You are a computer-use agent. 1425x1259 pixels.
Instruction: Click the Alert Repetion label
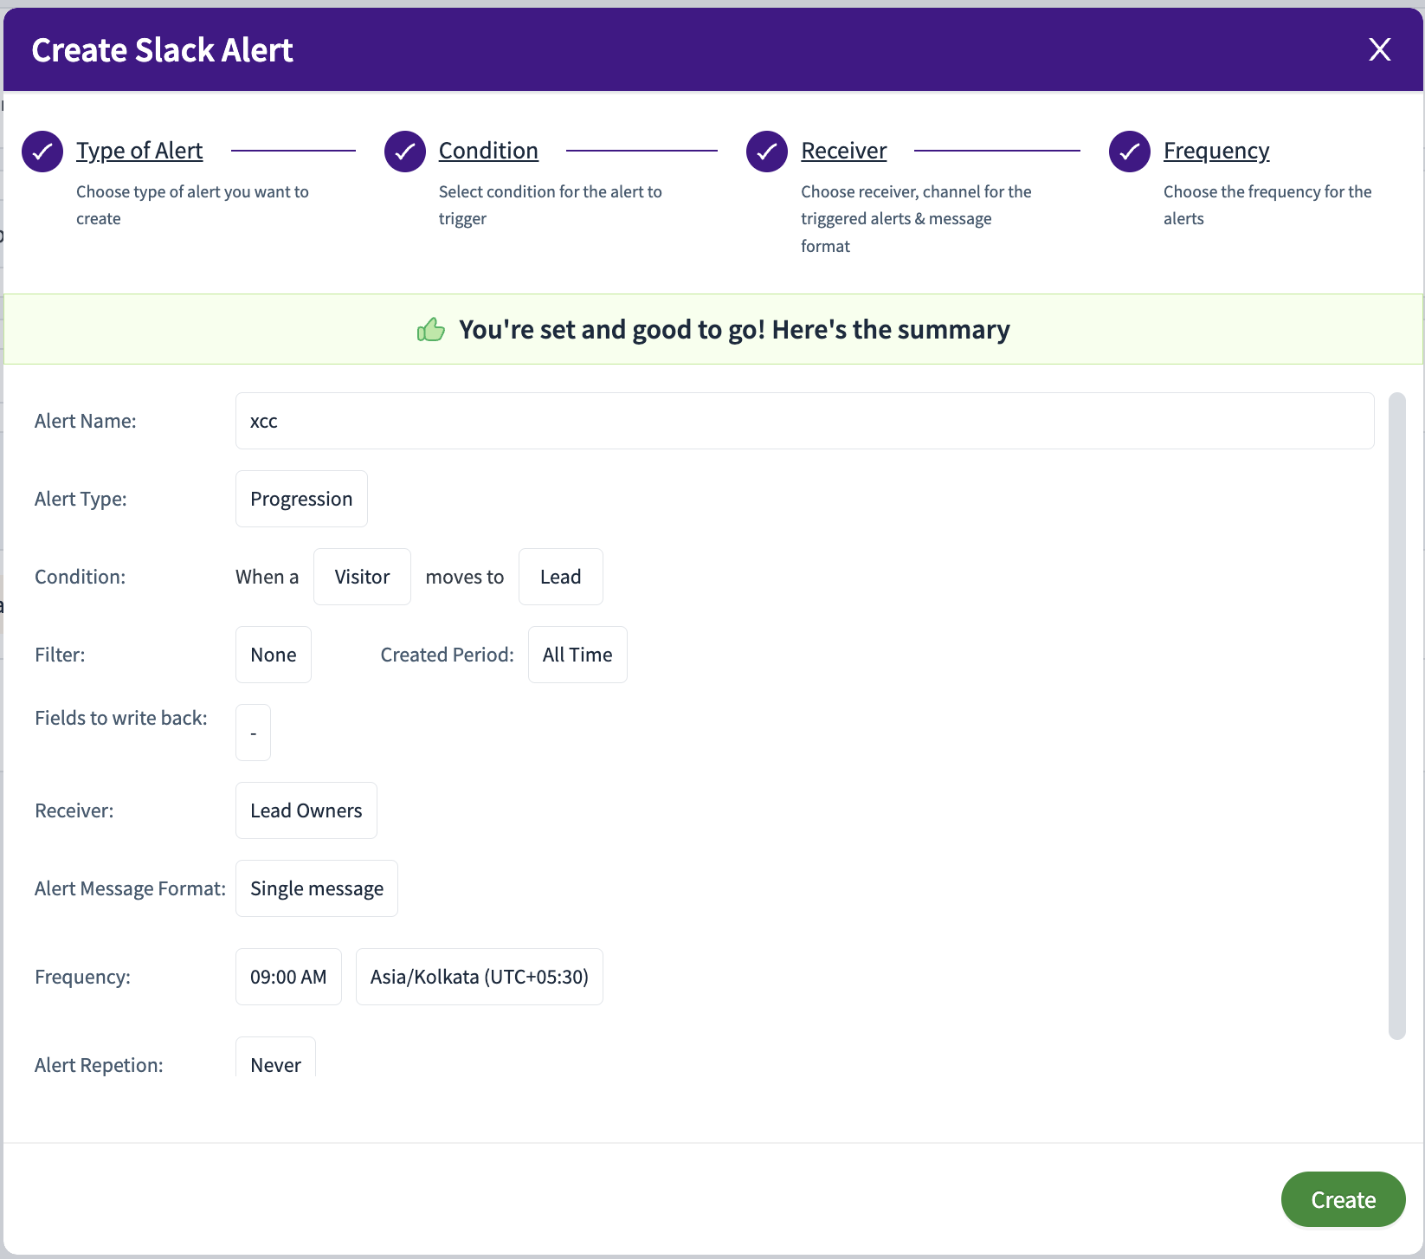(x=99, y=1065)
